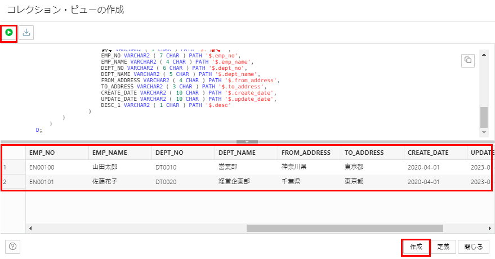Collapse the editor pane using the splitter arrow
Screen dimensions: 495x259
(247, 142)
